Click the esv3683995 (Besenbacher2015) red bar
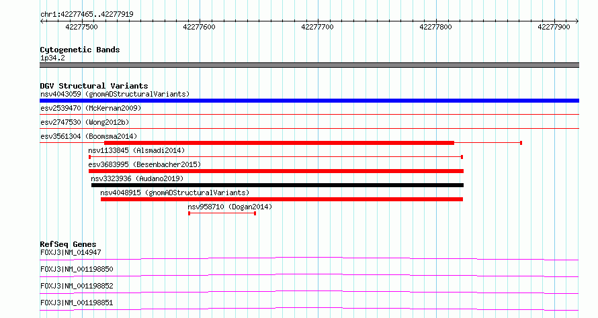Image resolution: width=598 pixels, height=318 pixels. point(276,171)
